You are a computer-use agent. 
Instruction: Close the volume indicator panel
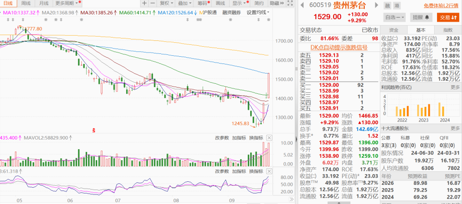(x=269, y=138)
